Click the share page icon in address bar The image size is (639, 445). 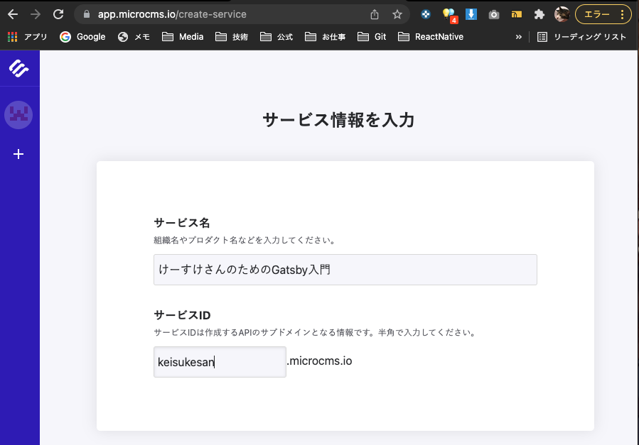[375, 15]
